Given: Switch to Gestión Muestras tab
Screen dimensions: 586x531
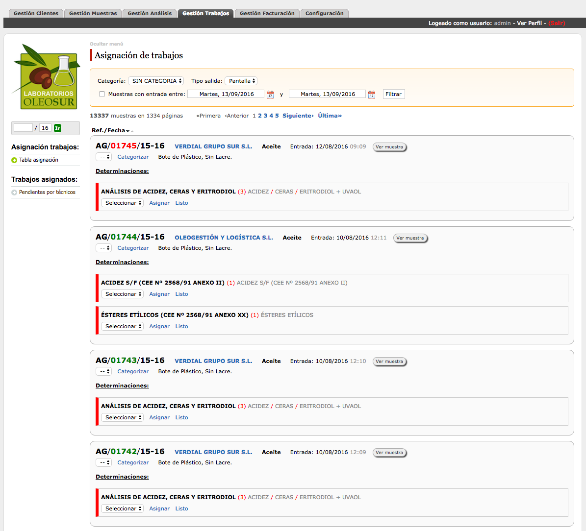Looking at the screenshot, I should pyautogui.click(x=93, y=13).
